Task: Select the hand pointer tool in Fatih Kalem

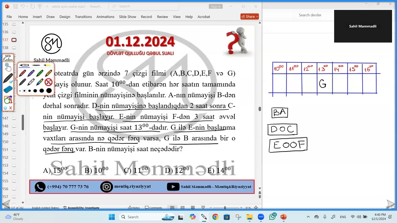Action: pyautogui.click(x=7, y=67)
